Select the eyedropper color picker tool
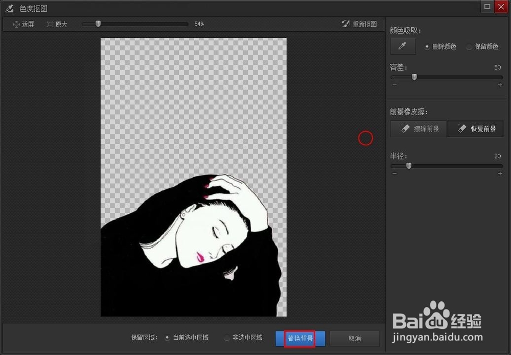Screen dimensions: 511x355 (x=403, y=46)
